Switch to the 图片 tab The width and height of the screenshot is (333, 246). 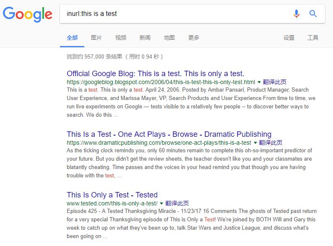point(96,38)
